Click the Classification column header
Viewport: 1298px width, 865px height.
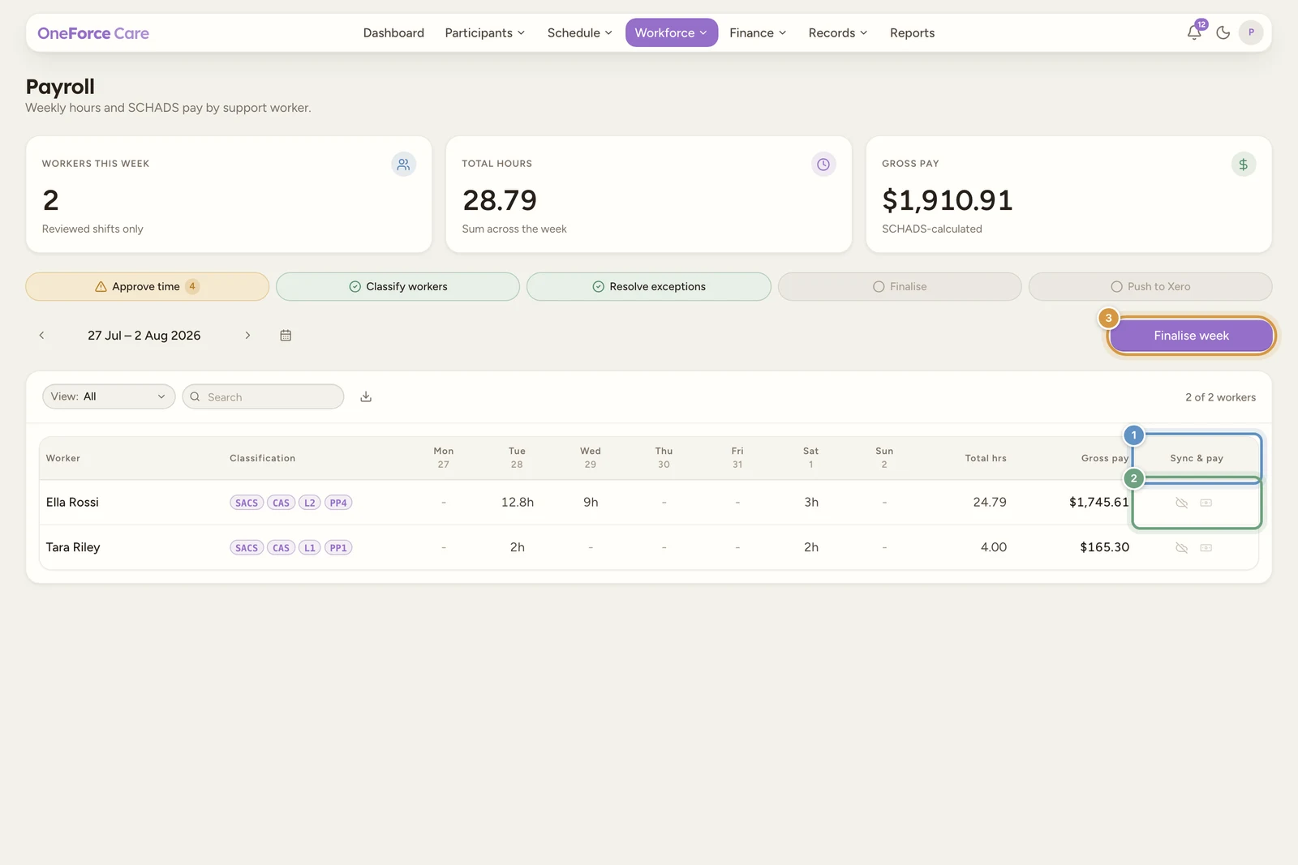[x=262, y=459]
